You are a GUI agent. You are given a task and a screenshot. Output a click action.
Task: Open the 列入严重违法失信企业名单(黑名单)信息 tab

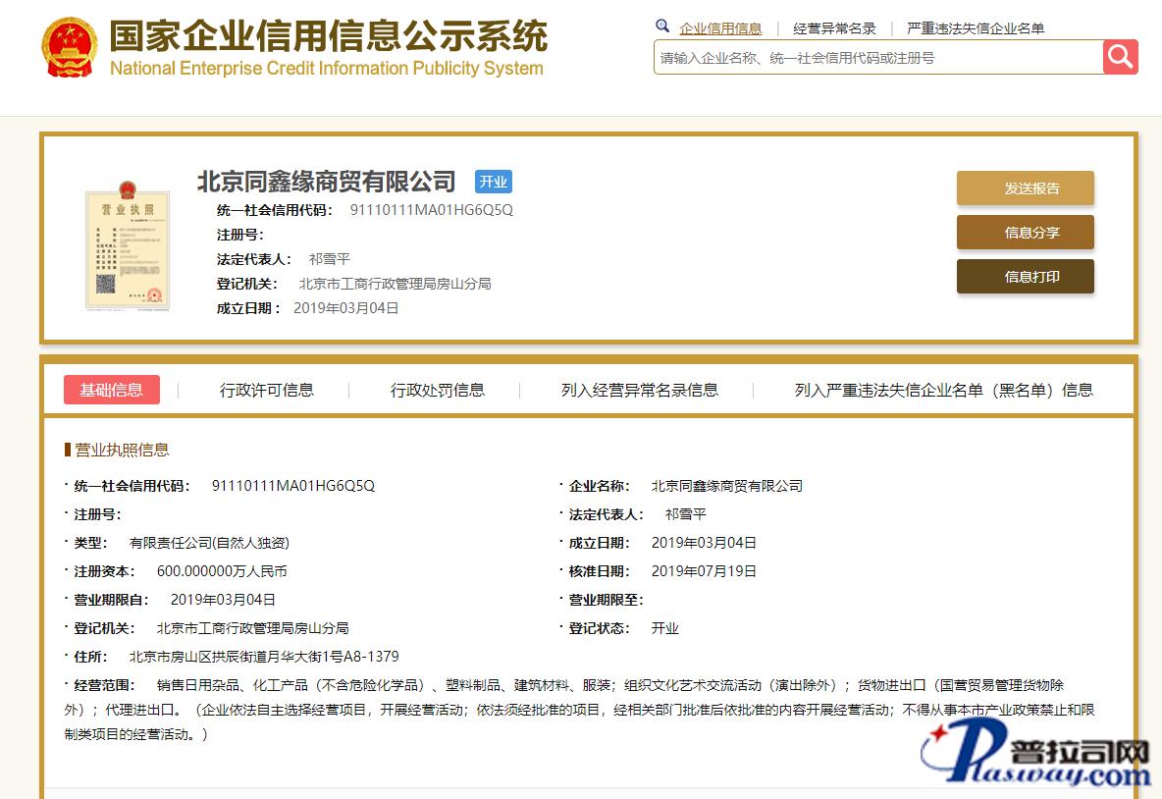tap(943, 390)
